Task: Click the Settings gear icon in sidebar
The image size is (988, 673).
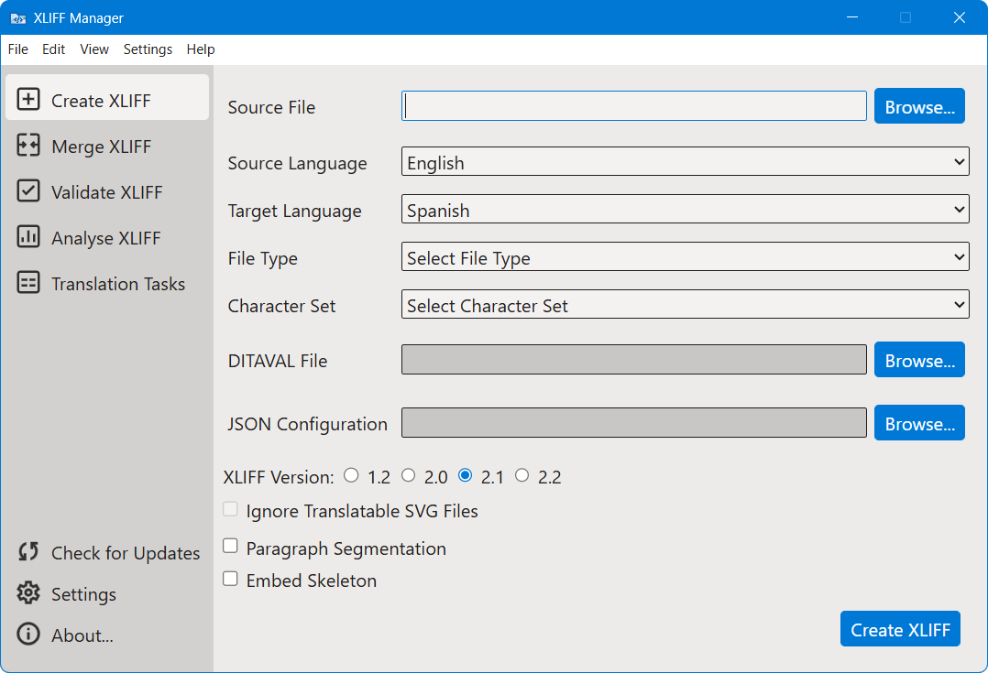Action: 28,593
